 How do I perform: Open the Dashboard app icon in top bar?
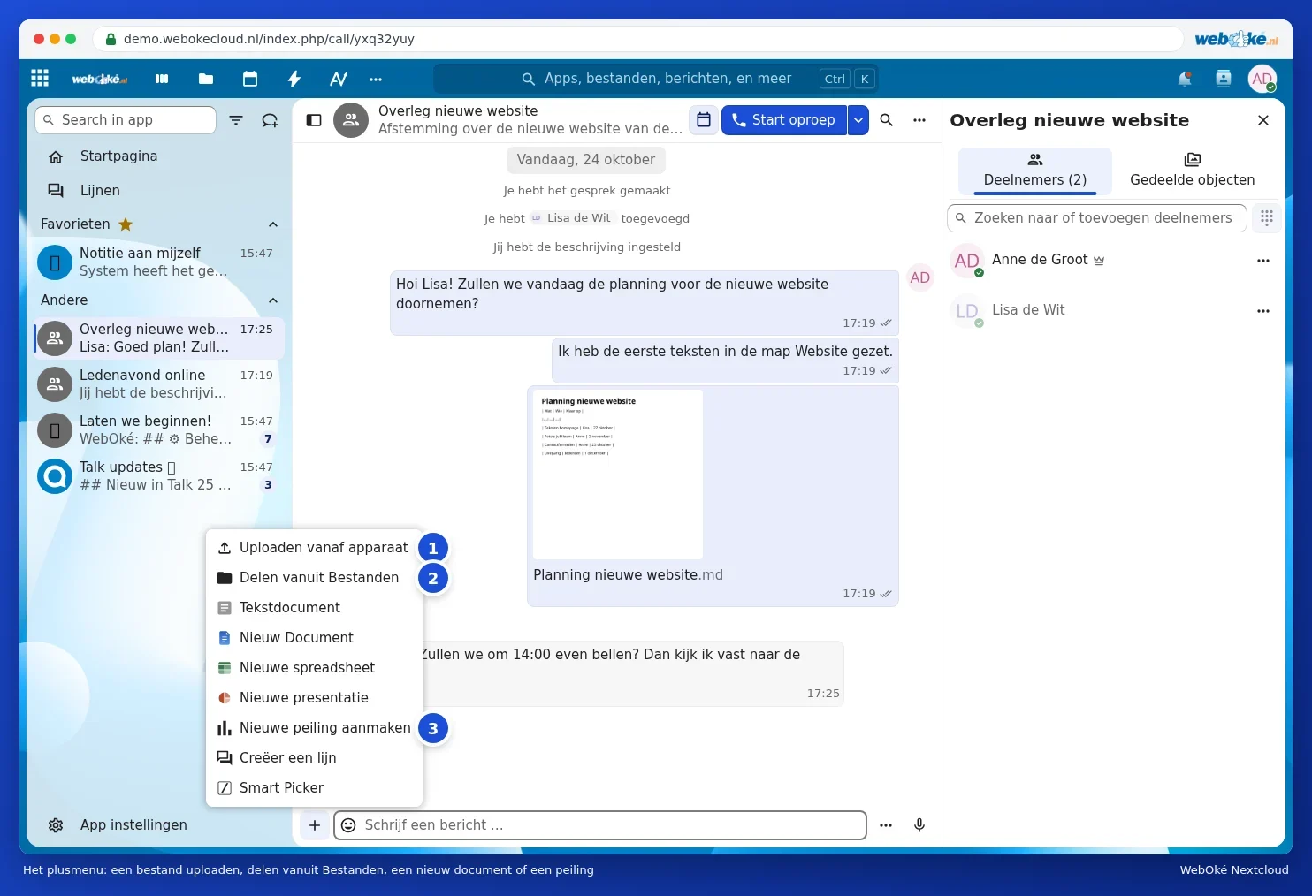[162, 79]
